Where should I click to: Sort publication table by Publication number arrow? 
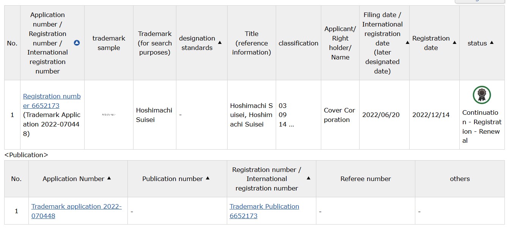point(207,178)
